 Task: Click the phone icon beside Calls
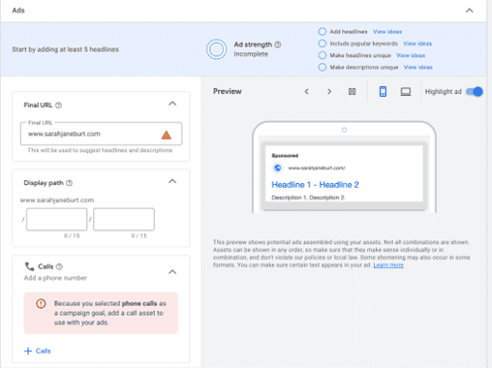(x=29, y=266)
